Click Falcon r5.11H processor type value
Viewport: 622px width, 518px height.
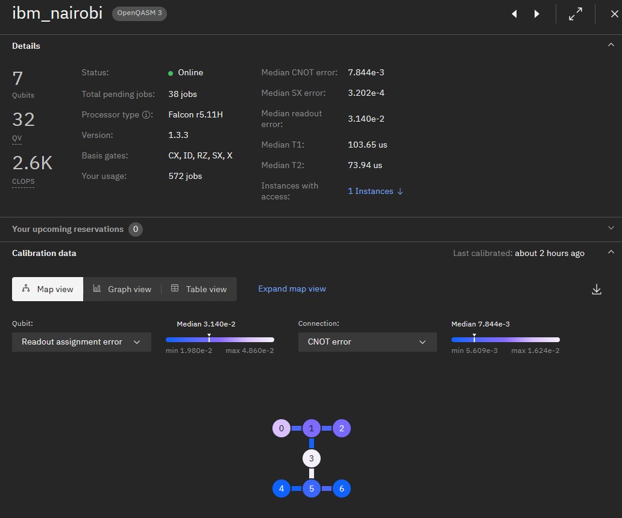195,114
